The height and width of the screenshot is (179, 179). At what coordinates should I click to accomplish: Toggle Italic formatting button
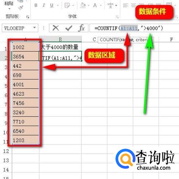[44, 5]
